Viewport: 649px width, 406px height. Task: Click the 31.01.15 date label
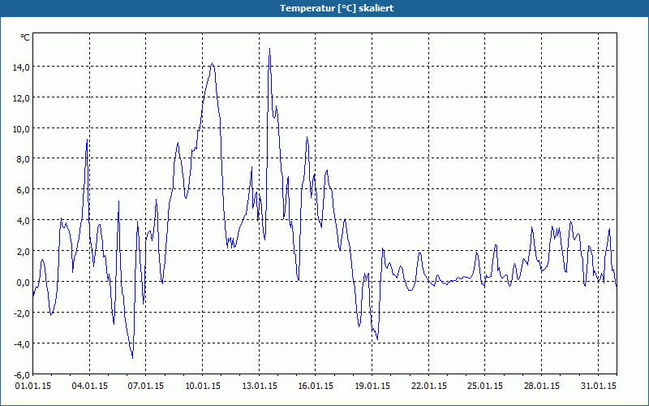point(598,386)
